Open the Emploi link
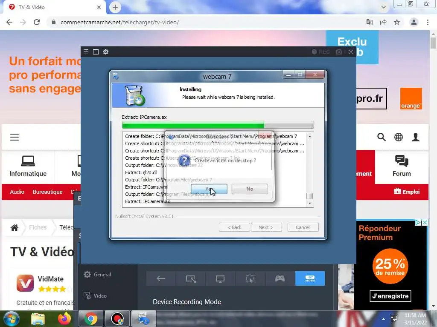The height and width of the screenshot is (327, 437). click(x=407, y=192)
